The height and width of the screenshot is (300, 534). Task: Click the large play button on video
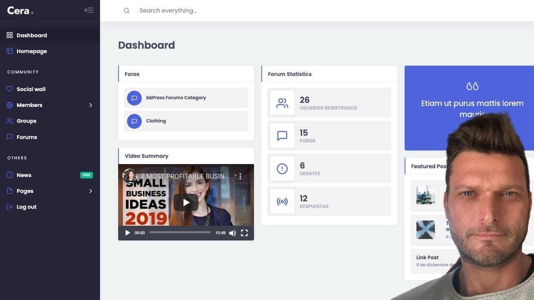(186, 202)
